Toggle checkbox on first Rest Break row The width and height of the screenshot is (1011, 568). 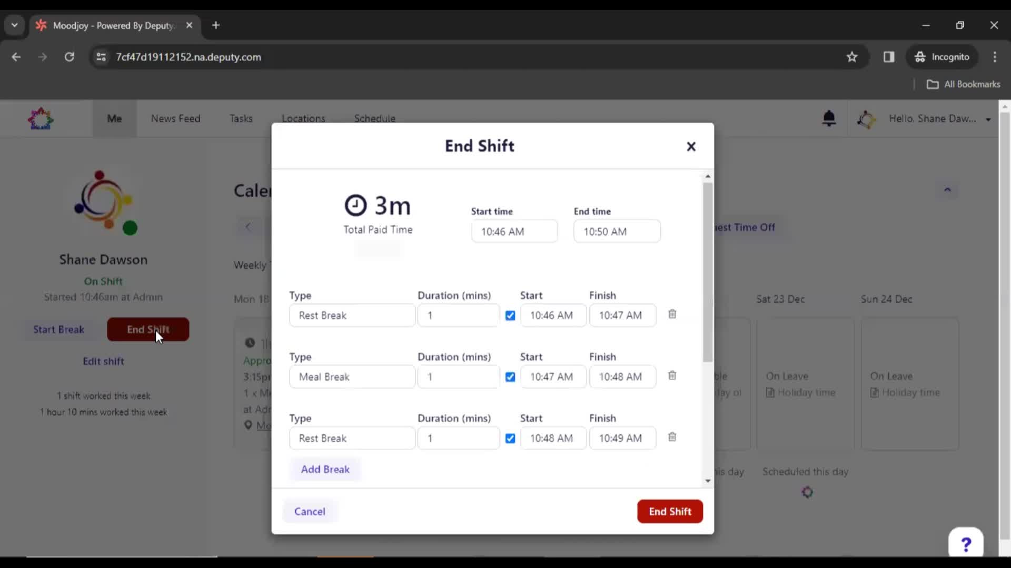coord(510,315)
